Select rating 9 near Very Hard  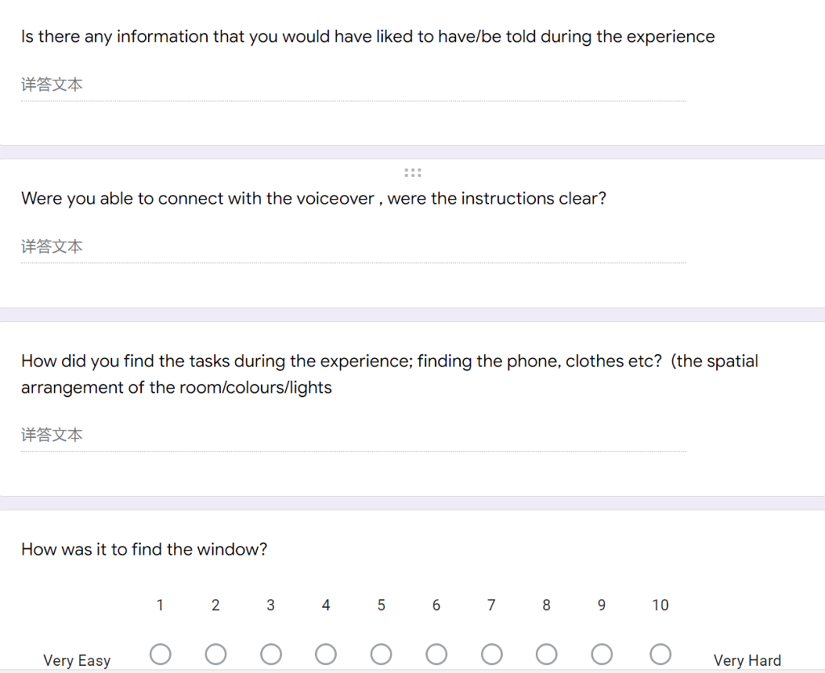[602, 654]
